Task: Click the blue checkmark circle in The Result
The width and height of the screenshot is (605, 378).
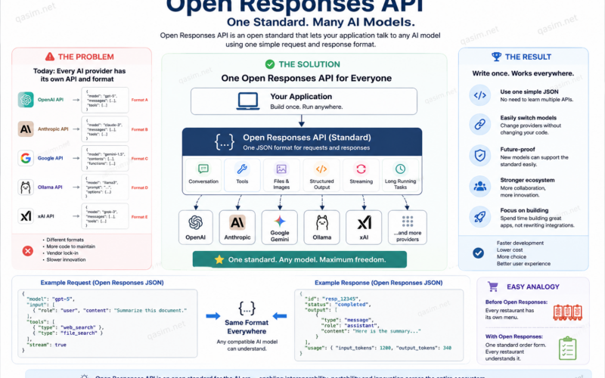Action: tap(479, 253)
